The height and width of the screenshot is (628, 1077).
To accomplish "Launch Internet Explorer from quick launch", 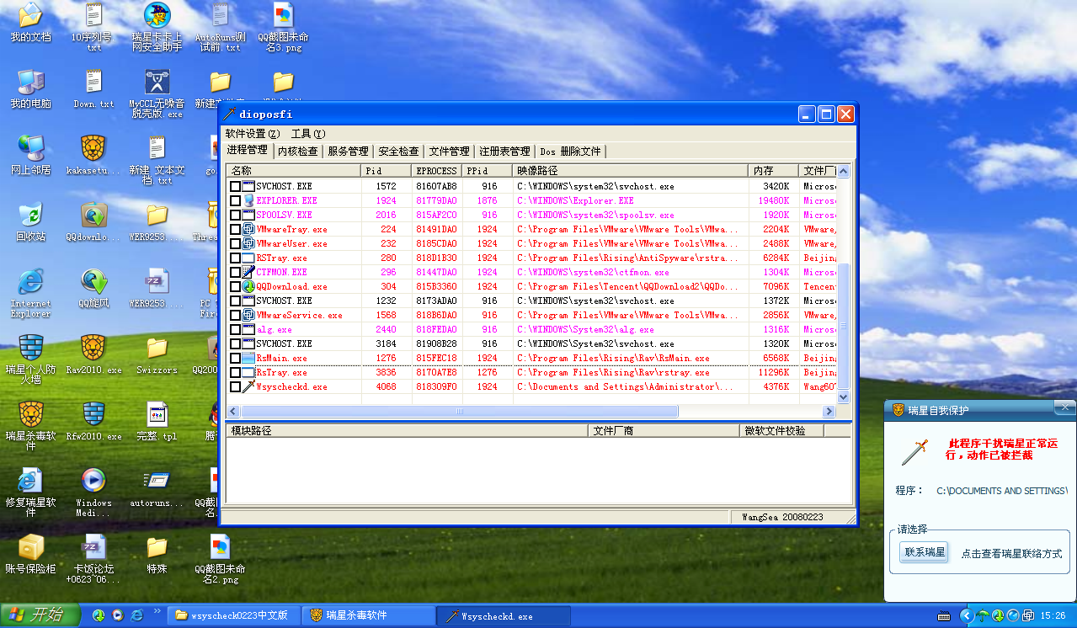I will click(136, 616).
